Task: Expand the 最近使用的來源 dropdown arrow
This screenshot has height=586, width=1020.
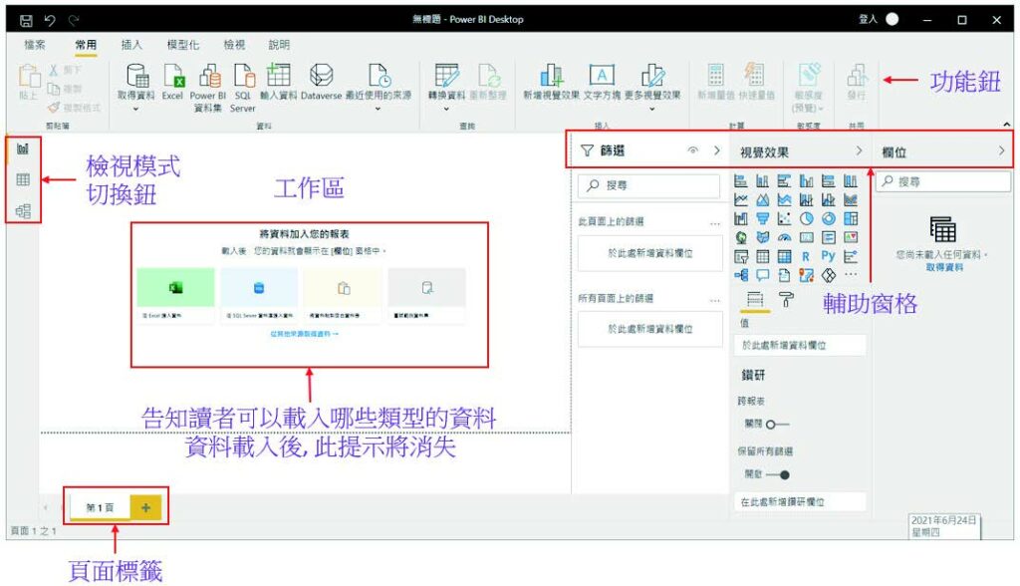Action: pos(378,109)
